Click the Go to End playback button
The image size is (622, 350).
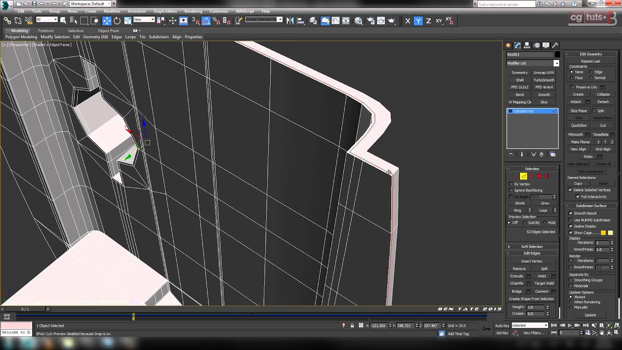pos(585,326)
